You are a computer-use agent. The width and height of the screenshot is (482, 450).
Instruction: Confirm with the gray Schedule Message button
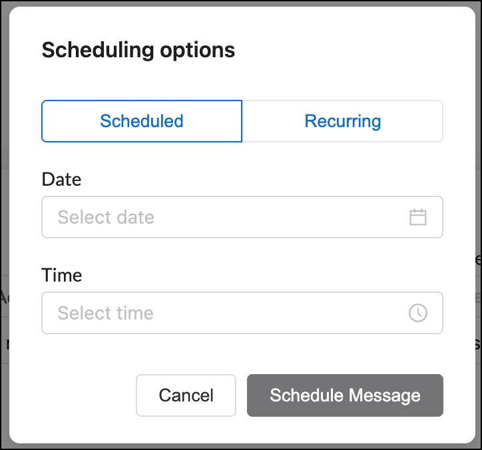pyautogui.click(x=345, y=395)
